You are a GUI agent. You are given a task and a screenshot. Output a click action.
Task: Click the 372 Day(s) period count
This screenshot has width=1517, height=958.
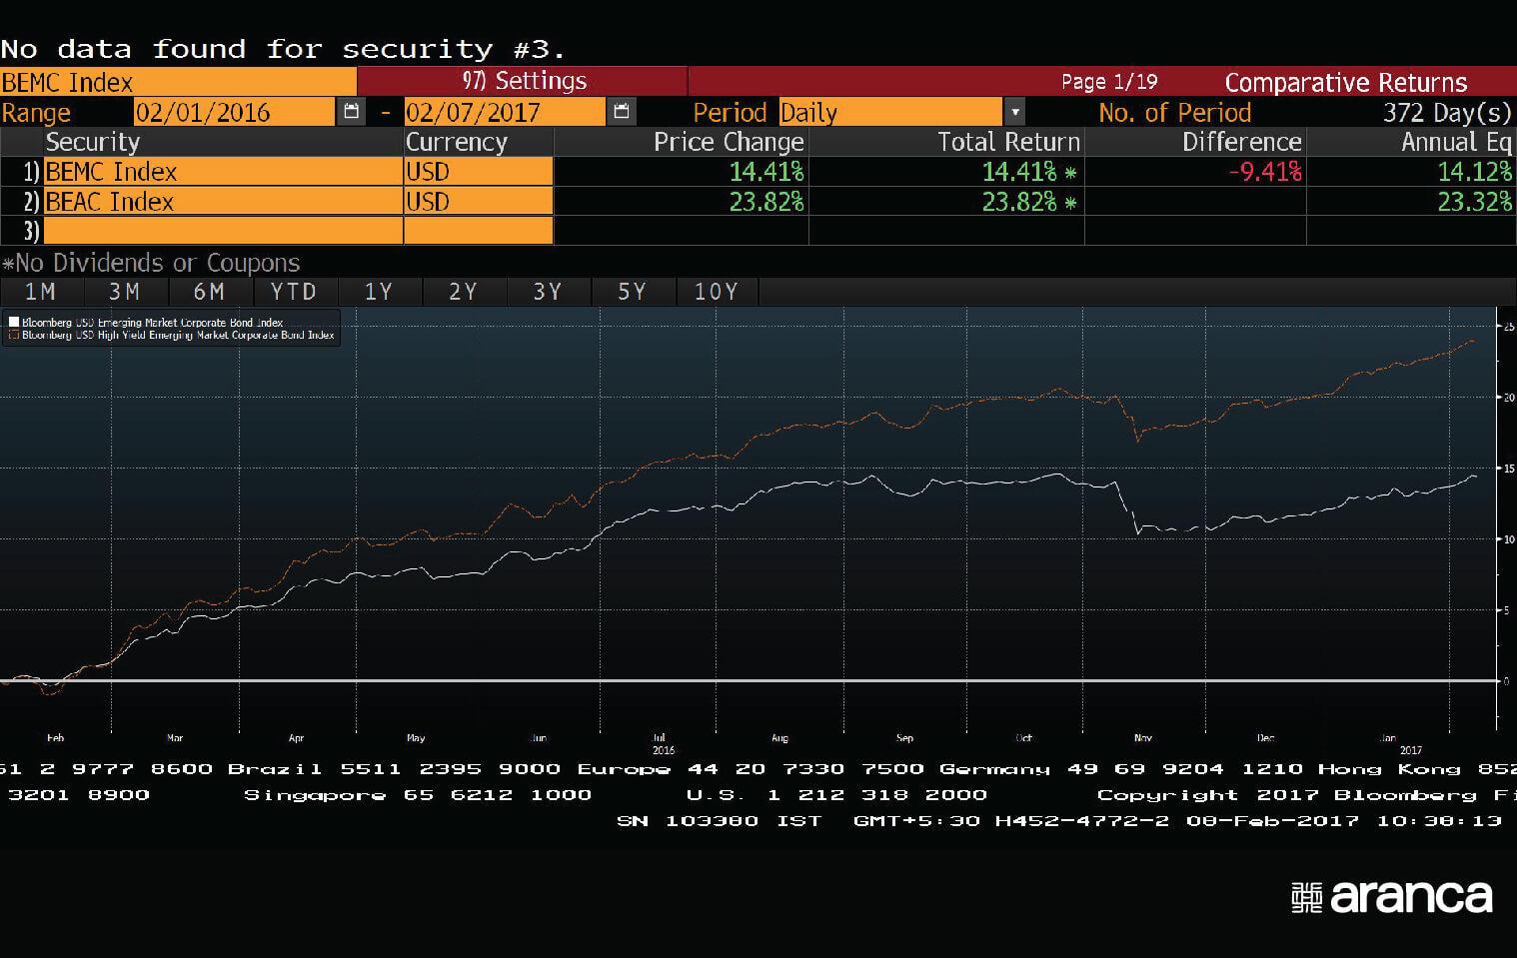pyautogui.click(x=1447, y=112)
